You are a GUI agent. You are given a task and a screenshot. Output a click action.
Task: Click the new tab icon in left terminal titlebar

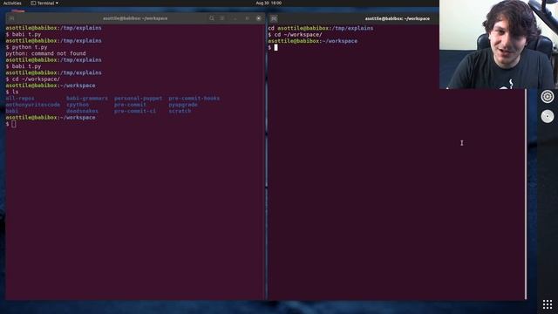click(x=11, y=18)
